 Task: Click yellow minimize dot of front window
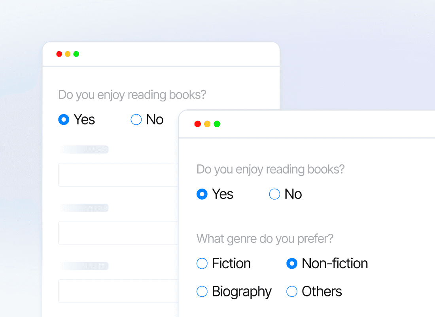point(207,124)
